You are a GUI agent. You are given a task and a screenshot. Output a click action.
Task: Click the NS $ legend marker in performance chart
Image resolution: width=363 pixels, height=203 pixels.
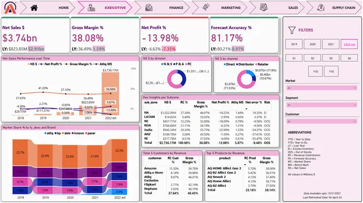(28, 64)
